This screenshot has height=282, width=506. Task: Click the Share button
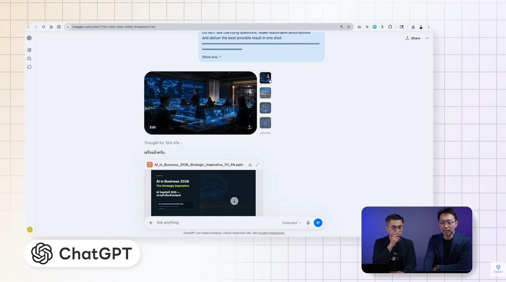[x=413, y=38]
